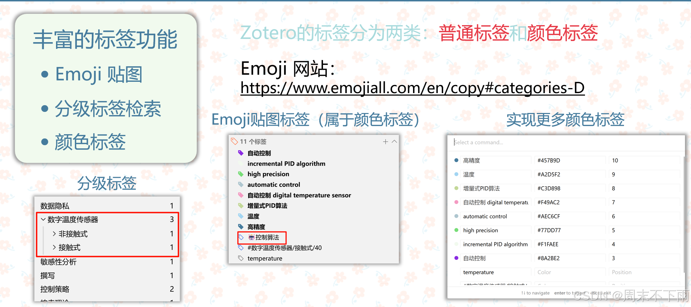Collapse the tags panel with the up chevron
The height and width of the screenshot is (307, 691).
(394, 142)
